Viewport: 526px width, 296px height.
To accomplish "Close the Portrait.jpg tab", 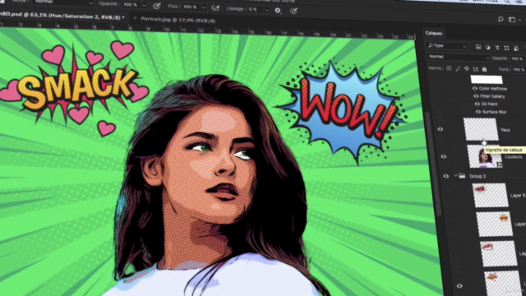I will click(135, 18).
